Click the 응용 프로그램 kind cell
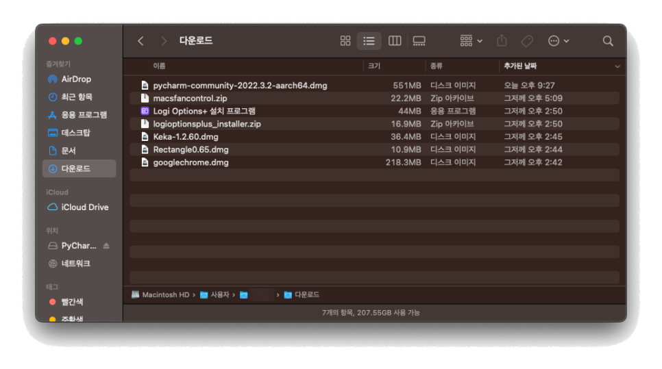 (453, 112)
